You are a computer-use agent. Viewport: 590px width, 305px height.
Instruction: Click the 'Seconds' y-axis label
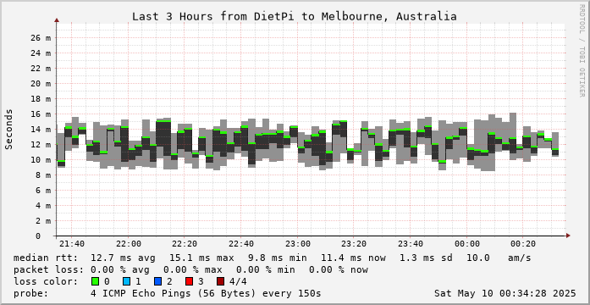click(x=9, y=129)
